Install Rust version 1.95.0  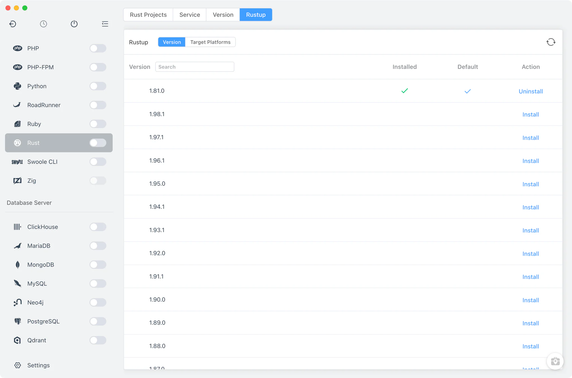[x=531, y=184]
